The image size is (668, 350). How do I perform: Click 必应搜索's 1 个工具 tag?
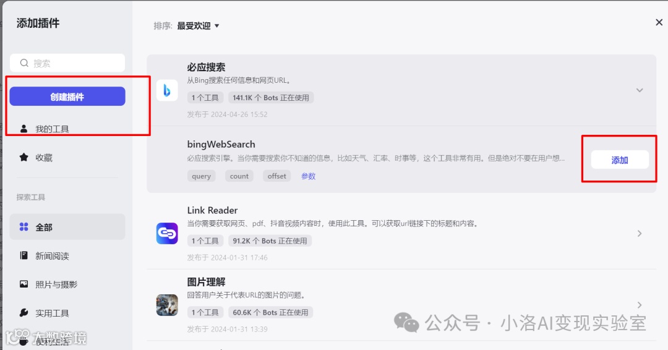(x=205, y=98)
